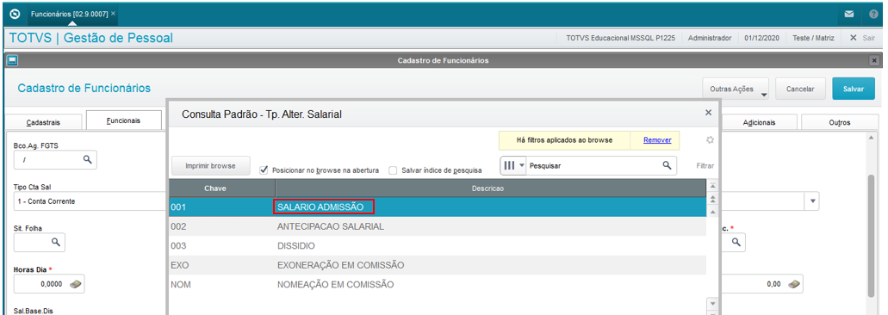Select the ANTECIPACAO SALARIAL row
This screenshot has width=888, height=315.
click(x=438, y=226)
